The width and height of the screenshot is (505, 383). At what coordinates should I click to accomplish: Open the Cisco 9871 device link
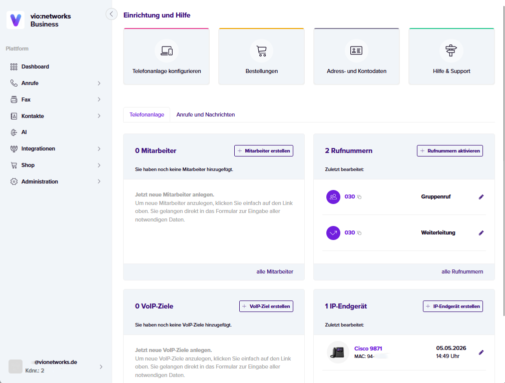click(368, 348)
